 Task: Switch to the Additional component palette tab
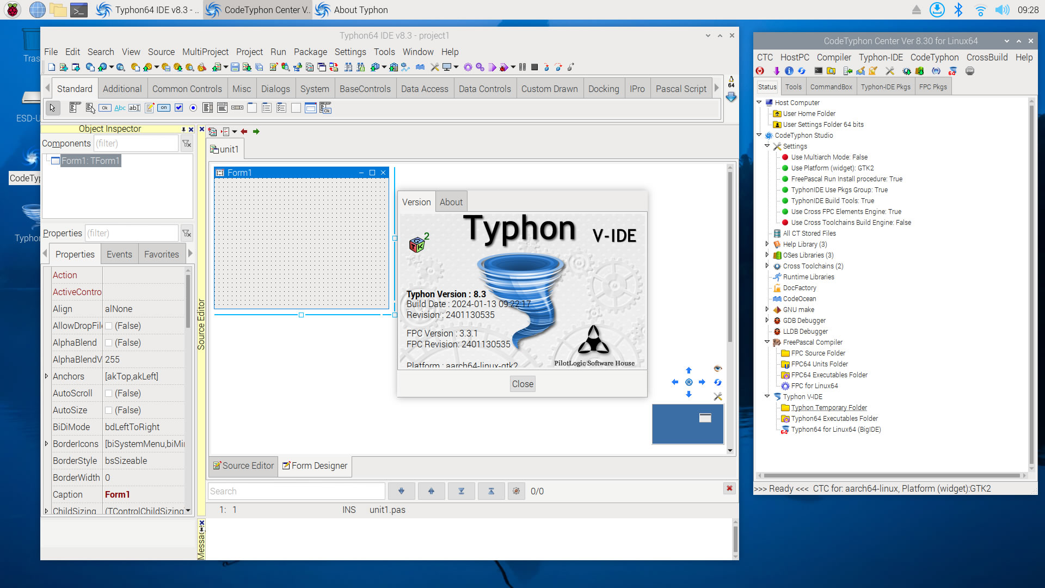pos(122,89)
